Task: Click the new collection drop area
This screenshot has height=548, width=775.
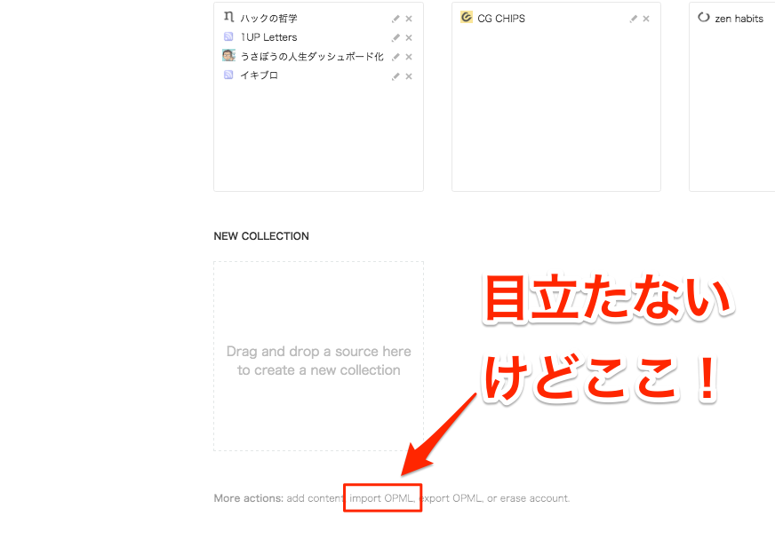Action: pos(318,356)
